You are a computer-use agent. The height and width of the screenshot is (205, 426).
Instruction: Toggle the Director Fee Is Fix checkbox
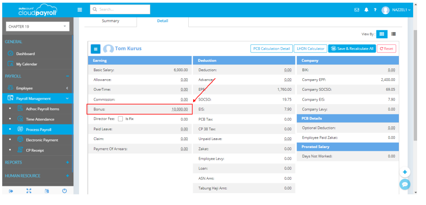(x=120, y=119)
